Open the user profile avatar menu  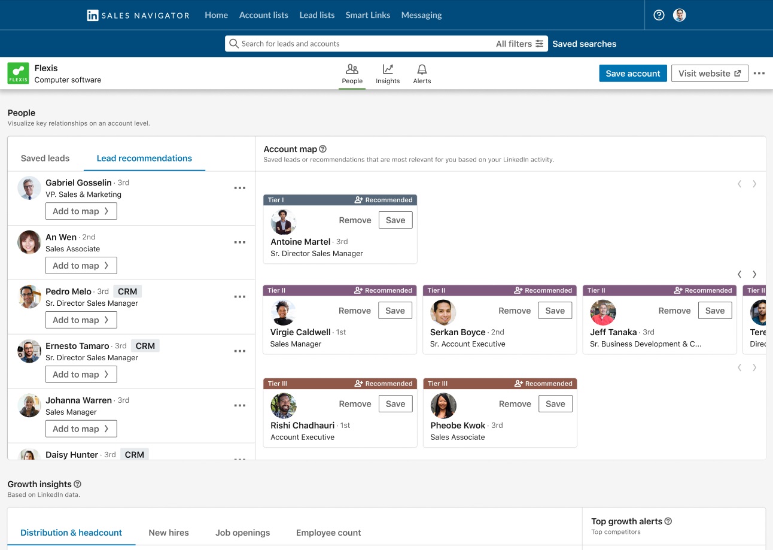click(679, 16)
